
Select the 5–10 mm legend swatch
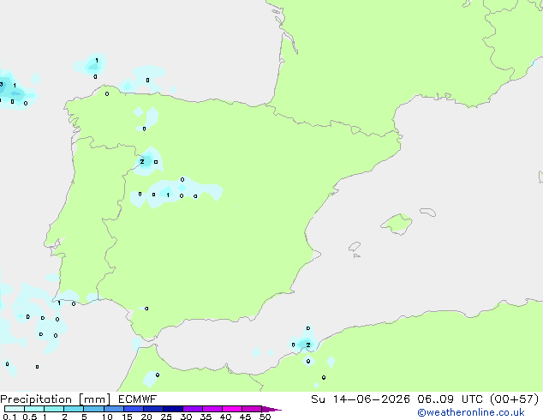coord(93,409)
